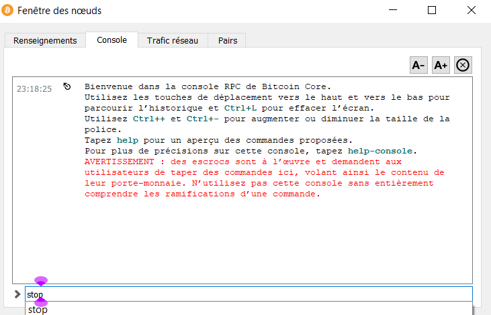491x315 pixels.
Task: Click the Ctrl+L shortcut text
Action: [240, 108]
